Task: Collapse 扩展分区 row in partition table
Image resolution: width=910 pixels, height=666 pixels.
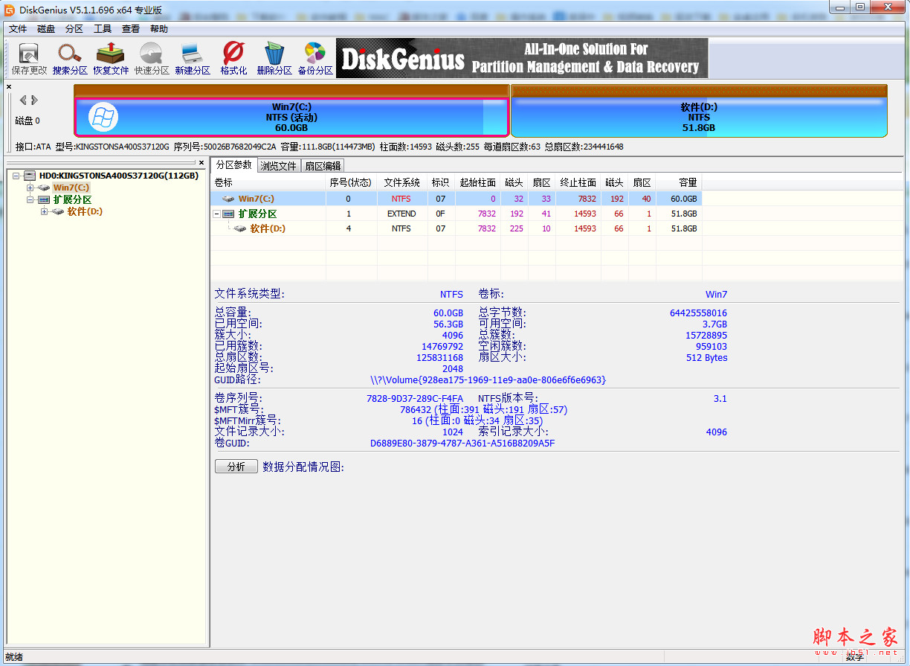Action: click(x=216, y=214)
